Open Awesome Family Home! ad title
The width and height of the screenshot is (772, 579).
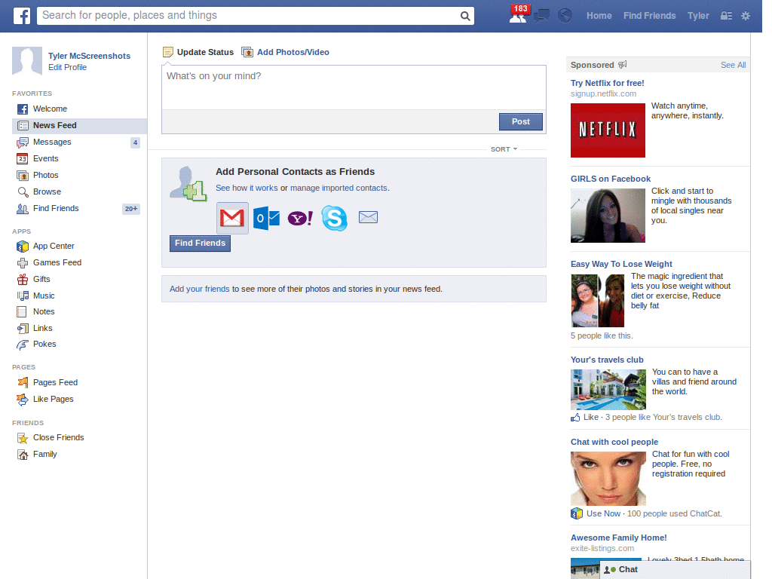618,538
